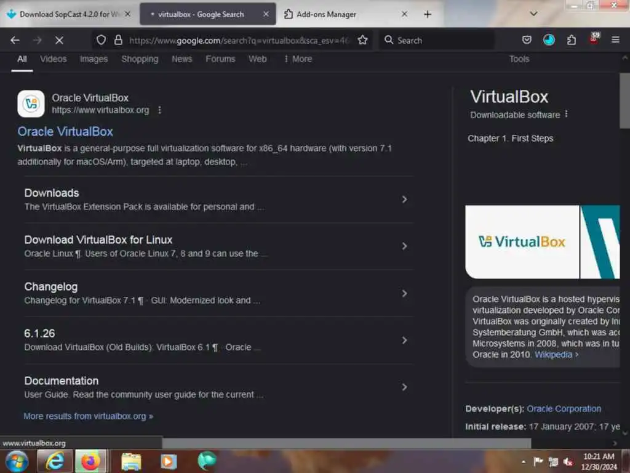
Task: Select the Web search filter
Action: tap(258, 59)
